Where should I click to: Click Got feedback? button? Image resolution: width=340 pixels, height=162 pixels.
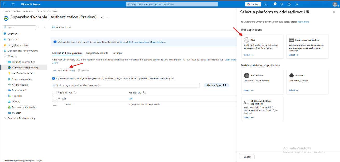click(61, 27)
